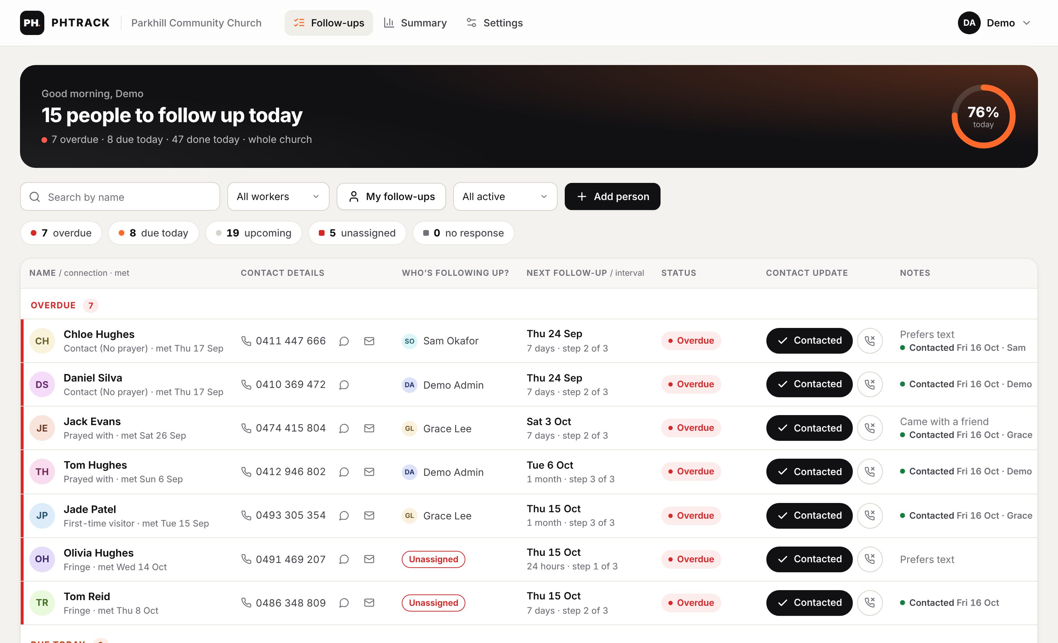The image size is (1058, 643).
Task: Focus the Search by name field
Action: coord(120,197)
